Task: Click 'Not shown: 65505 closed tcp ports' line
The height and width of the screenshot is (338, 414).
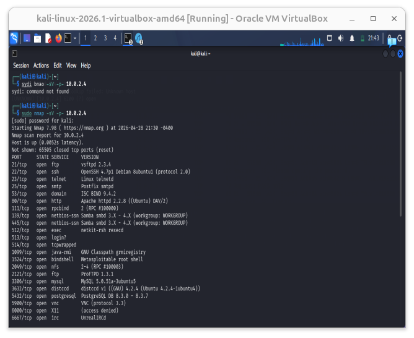Action: 63,150
